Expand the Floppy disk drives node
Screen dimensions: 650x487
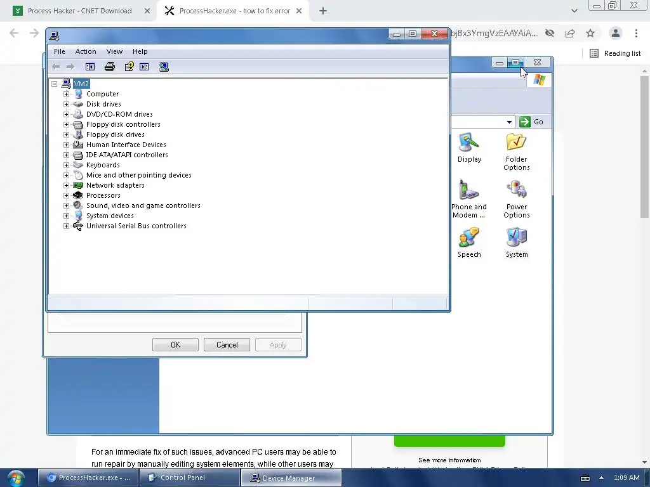[66, 134]
